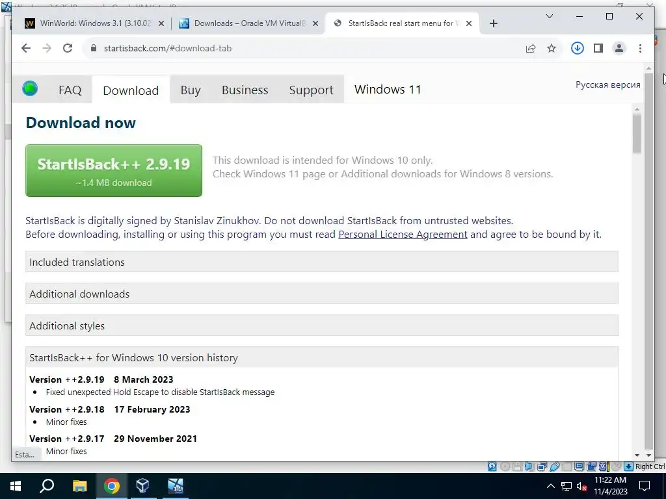The image size is (666, 499).
Task: Close the StartIsBack tab
Action: (x=469, y=23)
